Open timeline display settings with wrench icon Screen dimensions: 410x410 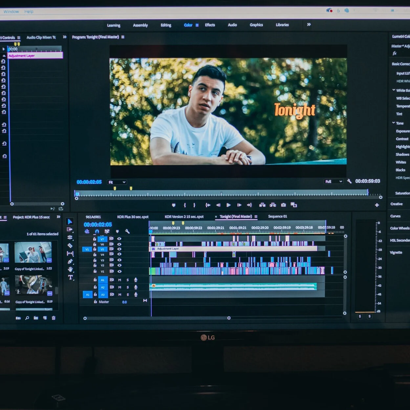[127, 231]
